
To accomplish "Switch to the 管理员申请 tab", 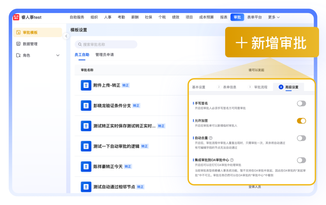I will point(104,55).
